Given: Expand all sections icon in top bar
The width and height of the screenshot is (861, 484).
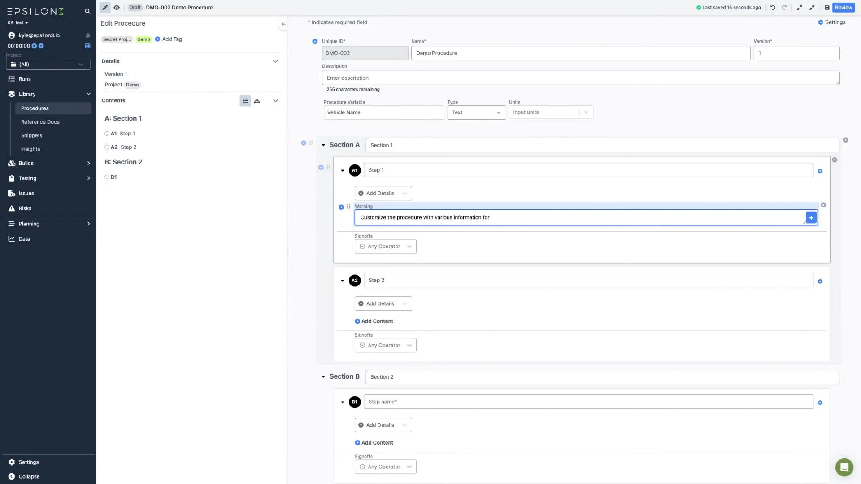Looking at the screenshot, I should coord(799,8).
